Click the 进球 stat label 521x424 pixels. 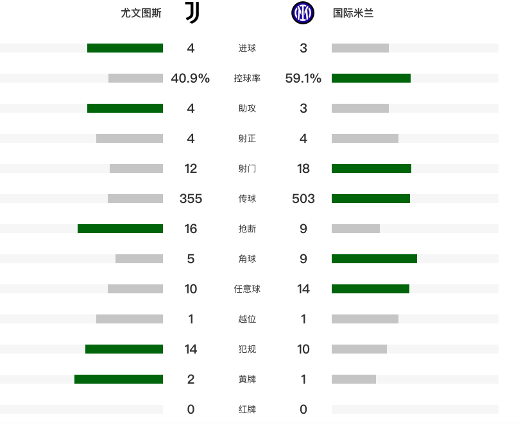[247, 48]
